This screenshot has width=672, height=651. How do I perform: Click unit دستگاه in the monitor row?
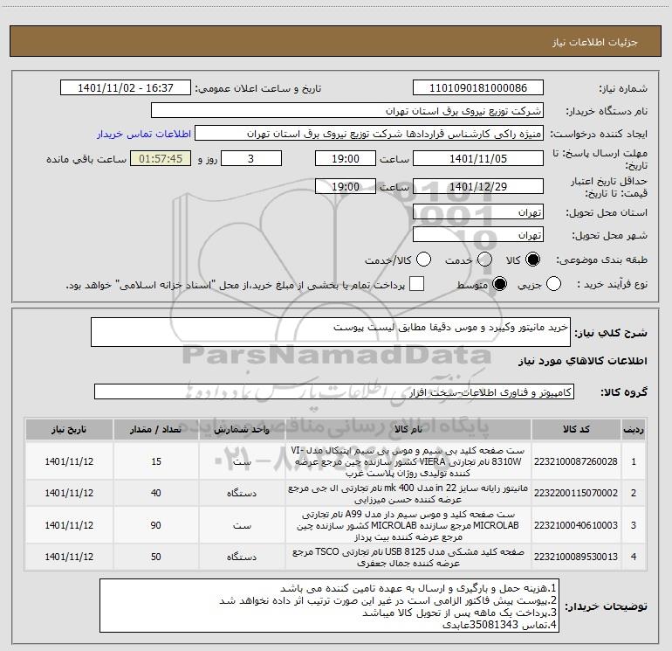coord(242,494)
